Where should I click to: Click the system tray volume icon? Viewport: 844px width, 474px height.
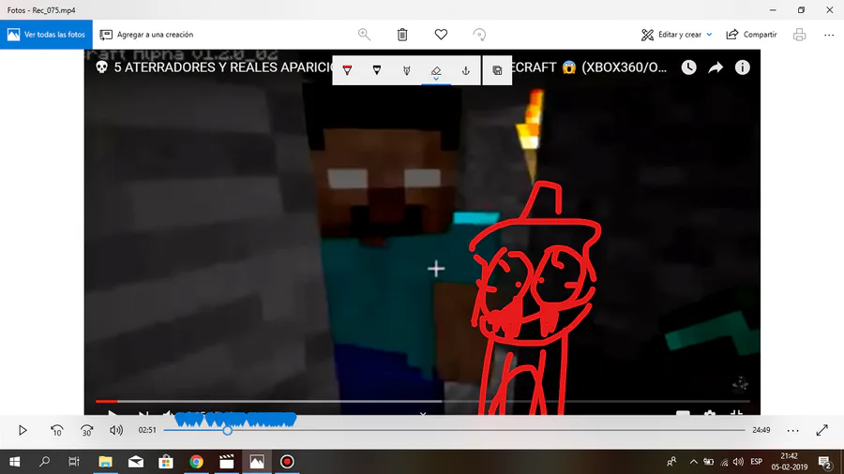point(739,462)
